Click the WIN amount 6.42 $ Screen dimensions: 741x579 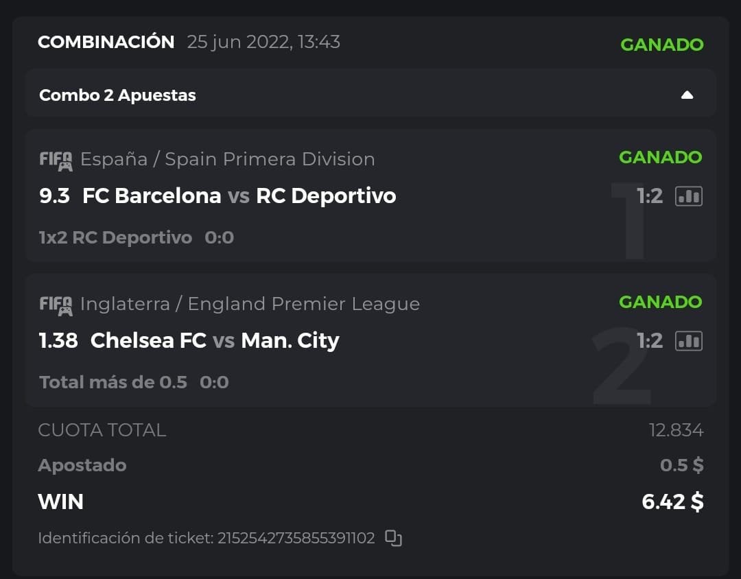point(672,502)
